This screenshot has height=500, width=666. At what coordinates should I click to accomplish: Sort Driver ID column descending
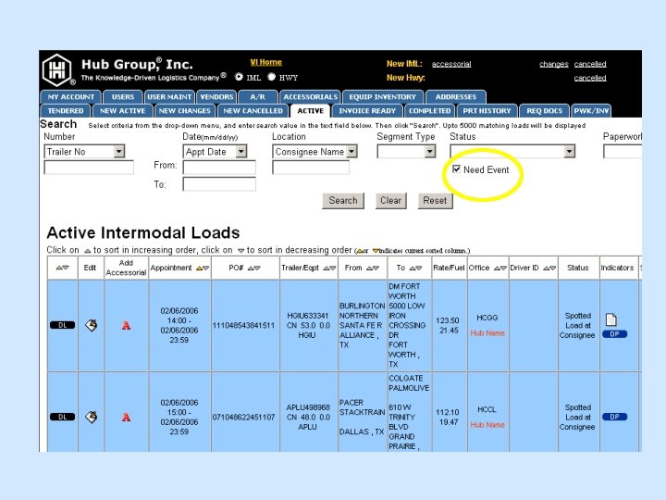coord(552,269)
